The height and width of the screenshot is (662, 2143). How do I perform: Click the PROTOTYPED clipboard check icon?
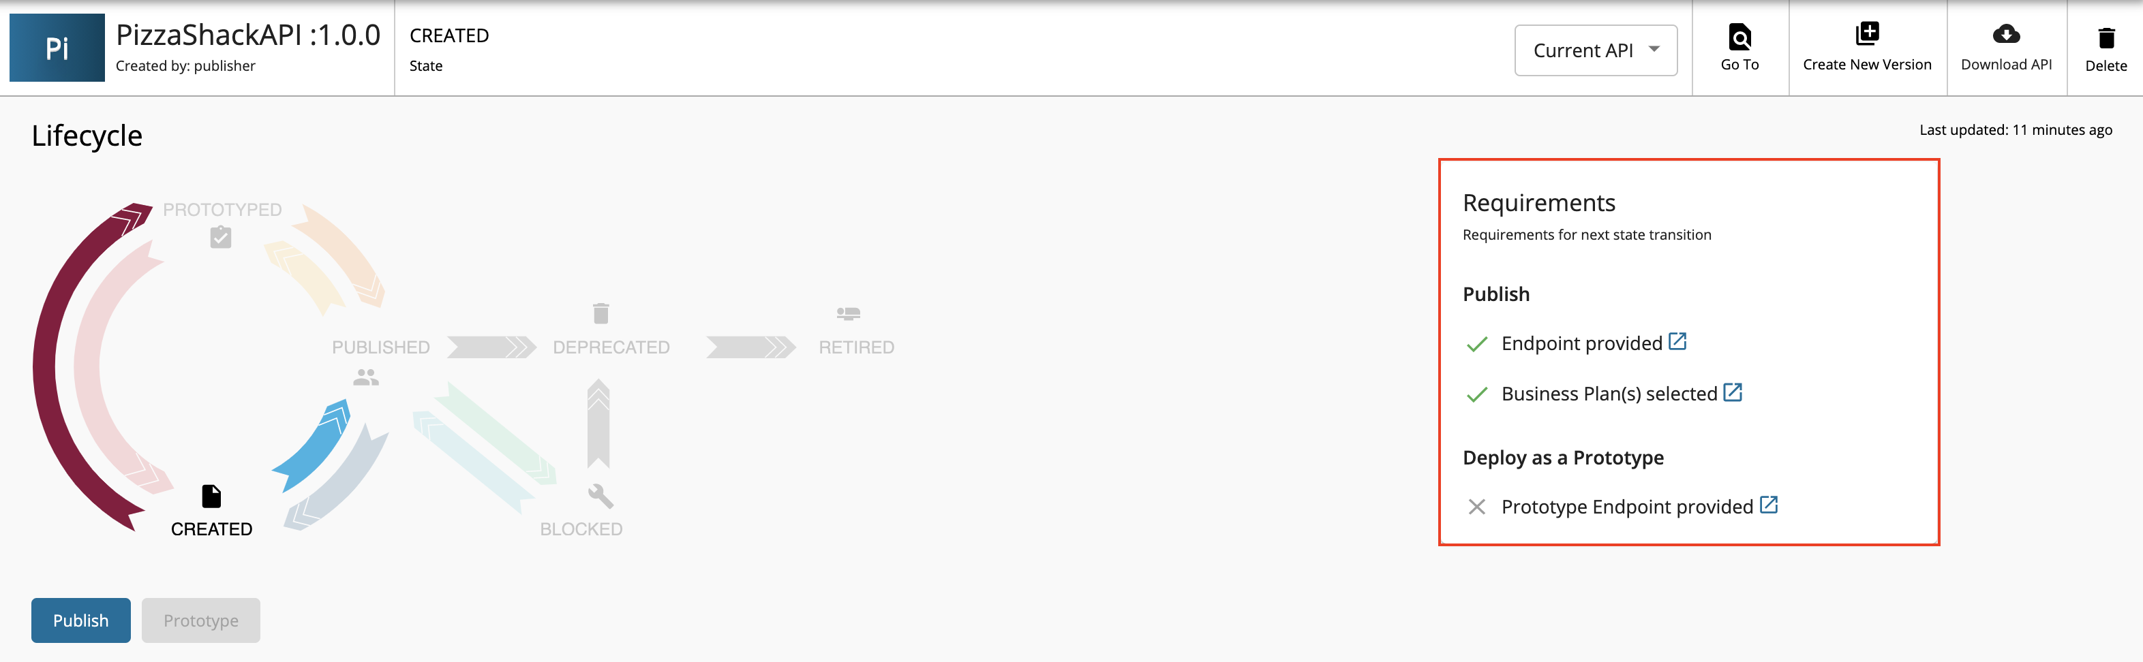[220, 237]
